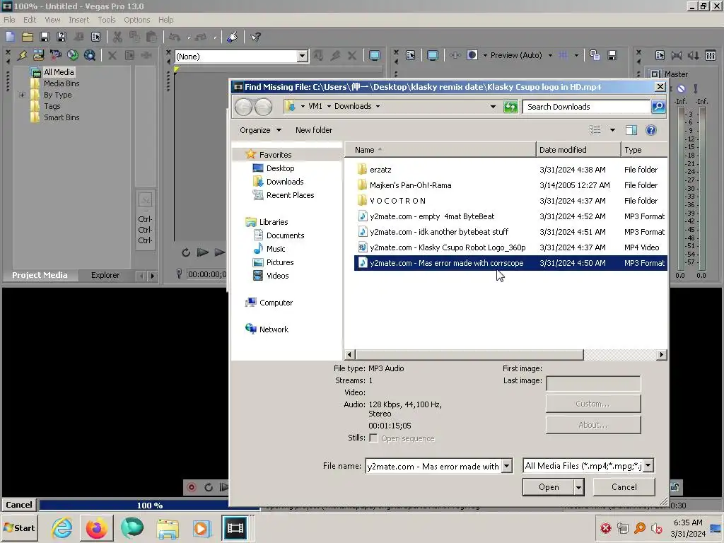Click the Back arrow in file dialog
Viewport: 724px width, 543px height.
243,107
